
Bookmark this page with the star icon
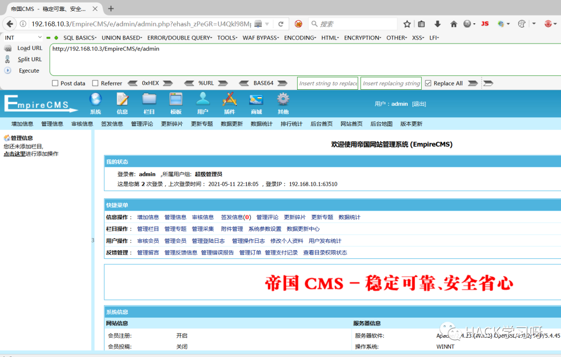407,24
